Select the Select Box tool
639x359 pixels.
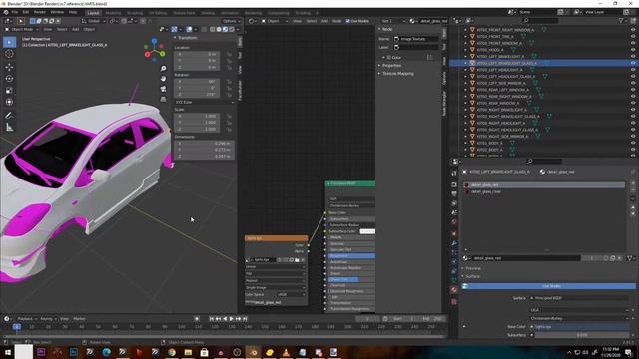click(9, 42)
